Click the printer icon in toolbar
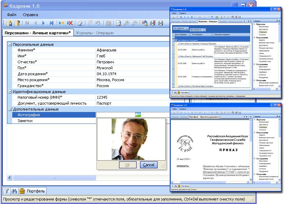This screenshot has width=285, height=204. tap(161, 23)
